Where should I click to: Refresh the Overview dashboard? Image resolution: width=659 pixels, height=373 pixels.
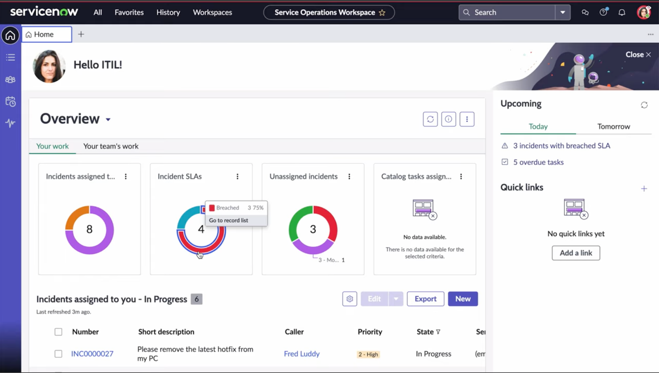tap(430, 119)
